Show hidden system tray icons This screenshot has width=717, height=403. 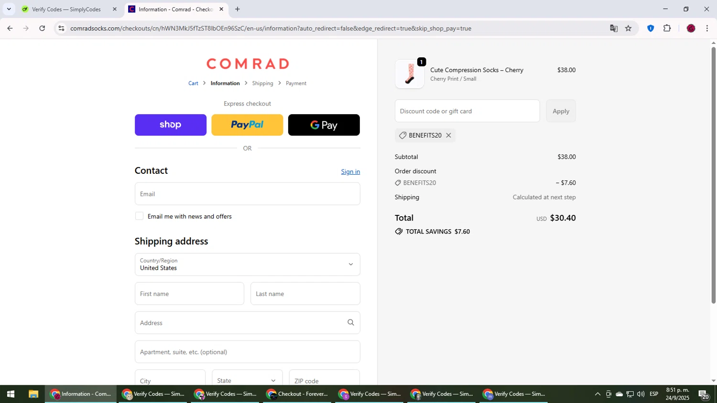coord(597,394)
